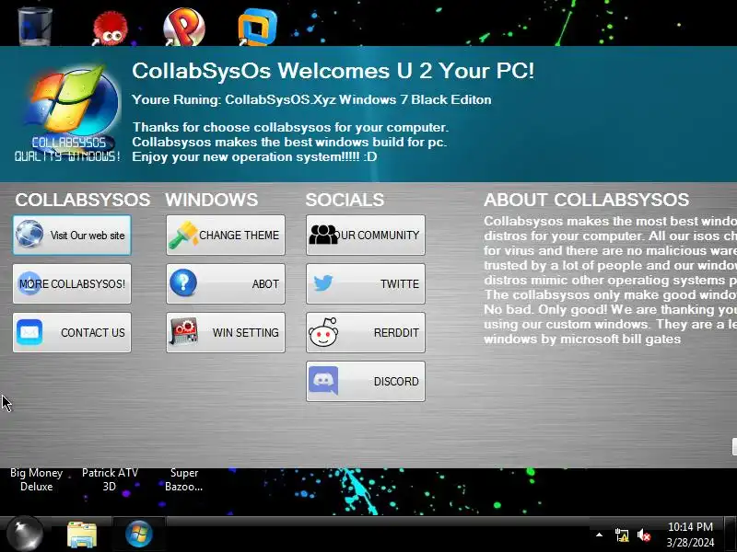Click the people group community icon

[323, 235]
